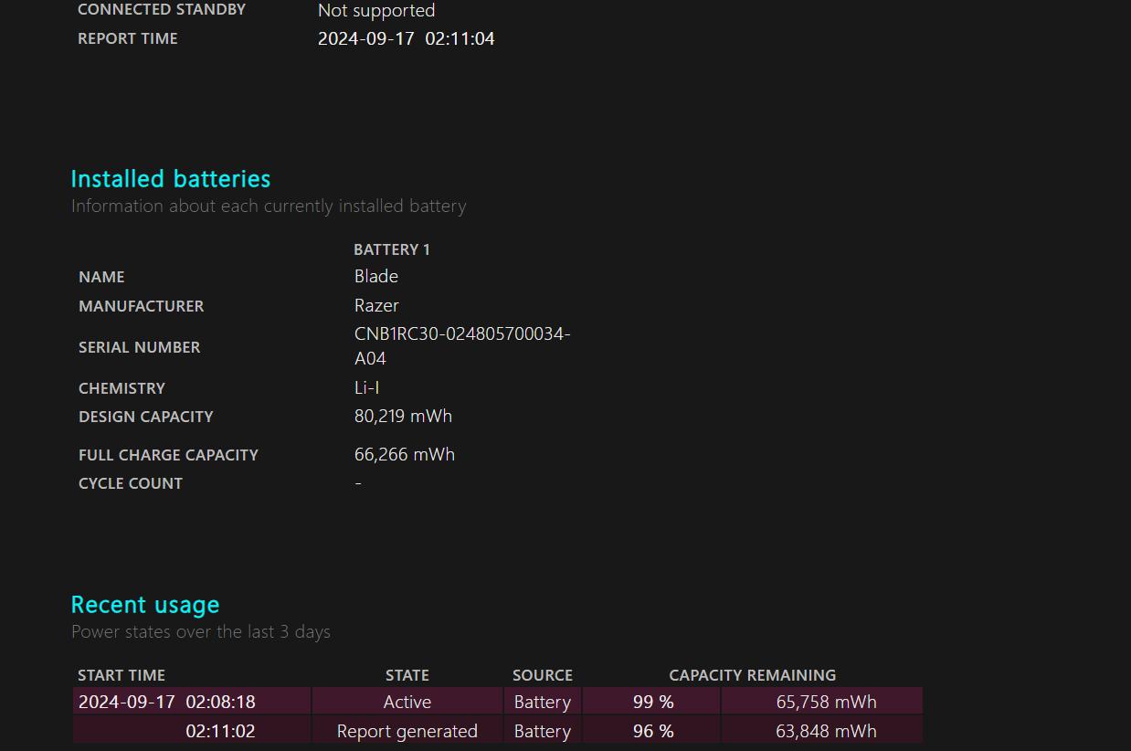Screen dimensions: 1131x751
Task: Select the 'Not supported' connected standby value
Action: pyautogui.click(x=376, y=11)
